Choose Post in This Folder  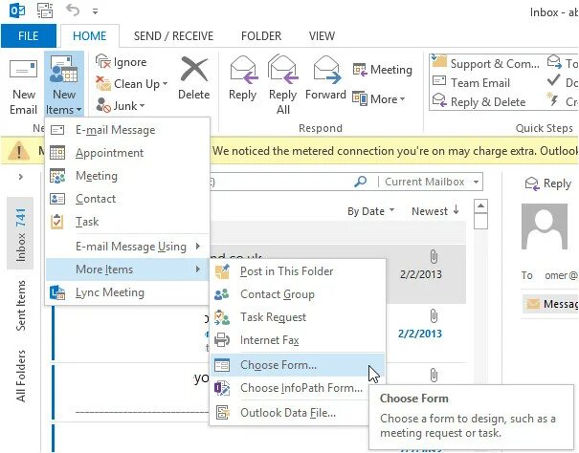point(298,271)
